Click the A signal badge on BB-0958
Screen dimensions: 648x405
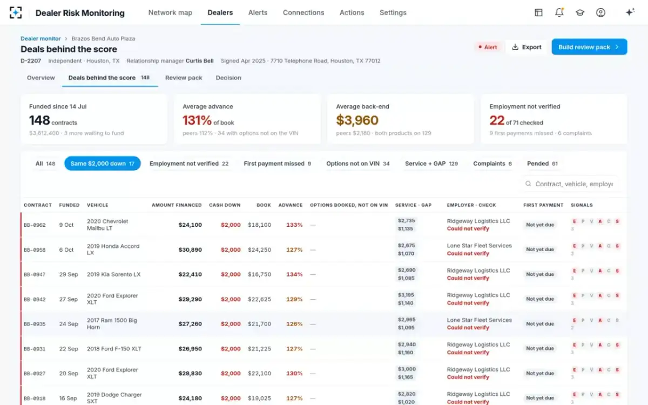[x=600, y=246]
